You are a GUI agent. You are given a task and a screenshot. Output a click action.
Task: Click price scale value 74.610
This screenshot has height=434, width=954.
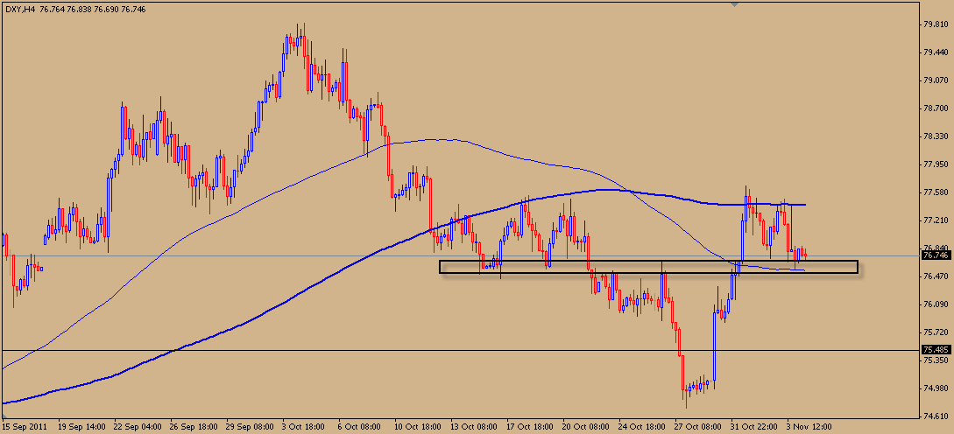pyautogui.click(x=936, y=416)
